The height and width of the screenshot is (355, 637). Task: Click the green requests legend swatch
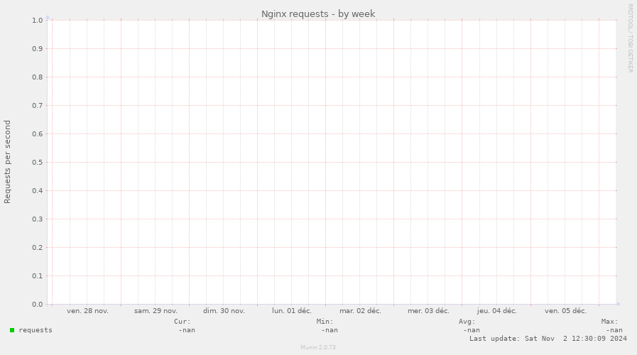point(12,330)
